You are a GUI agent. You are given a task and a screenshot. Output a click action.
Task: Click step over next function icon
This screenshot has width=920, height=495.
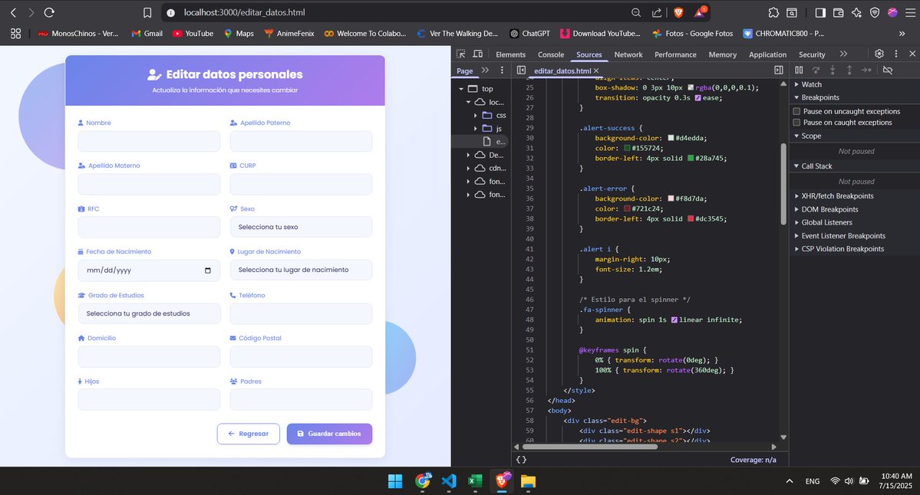click(816, 70)
